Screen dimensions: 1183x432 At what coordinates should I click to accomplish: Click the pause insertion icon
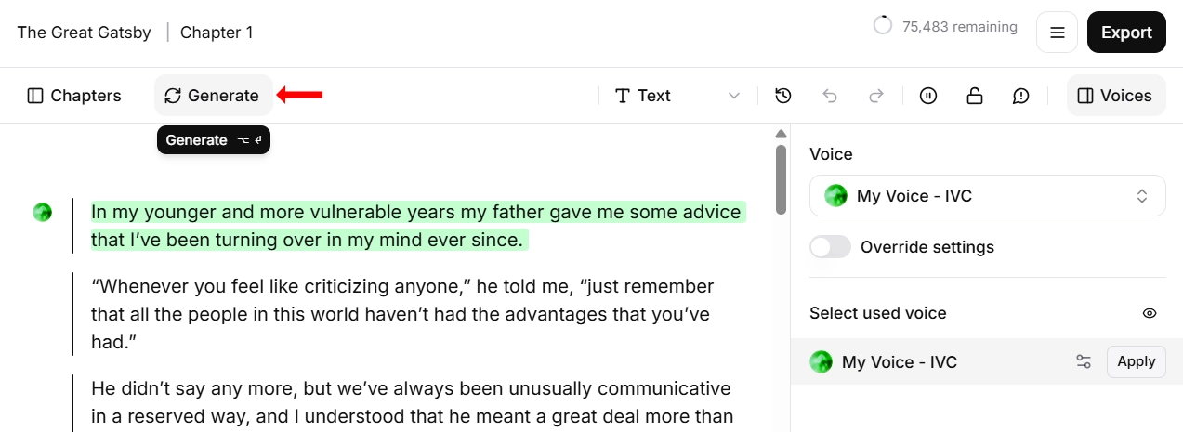click(x=927, y=96)
